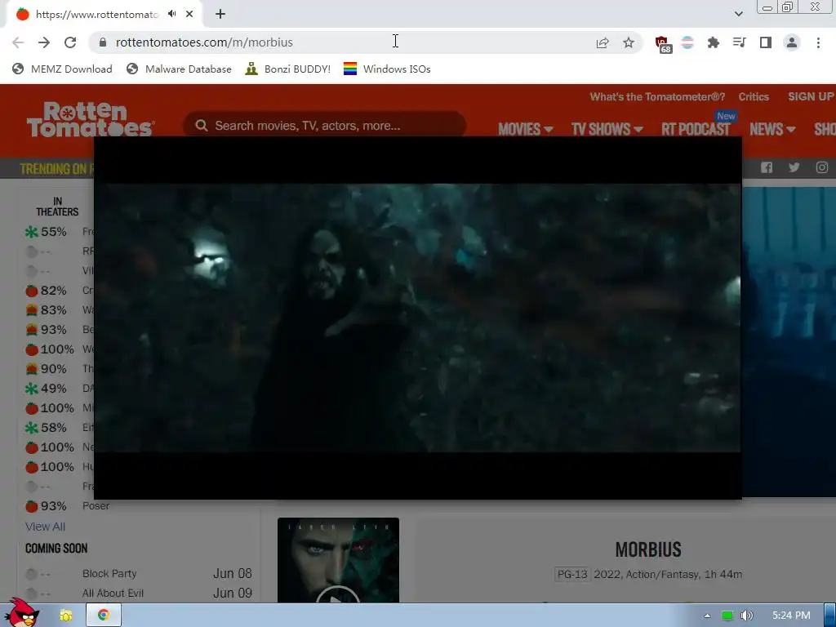Expand the NEWS dropdown menu
836x627 pixels.
pyautogui.click(x=772, y=129)
